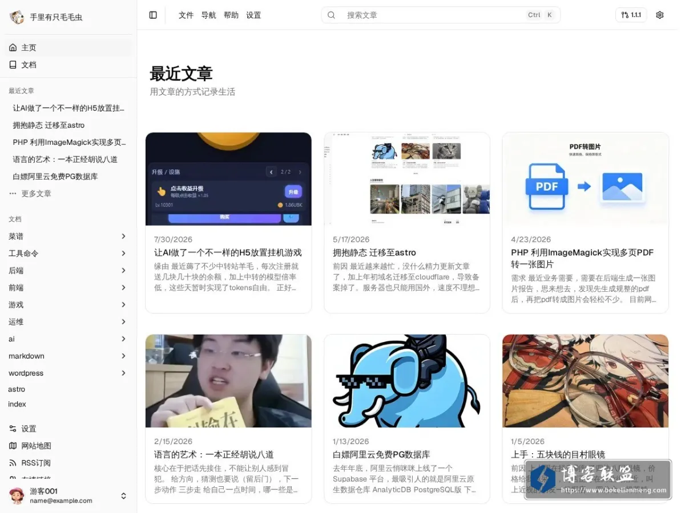The width and height of the screenshot is (685, 513).
Task: Click card title 语言的艺术：一本正经胡说八道
Action: pos(214,455)
